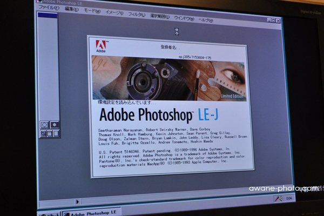Image resolution: width=324 pixels, height=216 pixels.
Task: Click the Adobe Photoshop LE taskbar button
Action: pyautogui.click(x=92, y=212)
